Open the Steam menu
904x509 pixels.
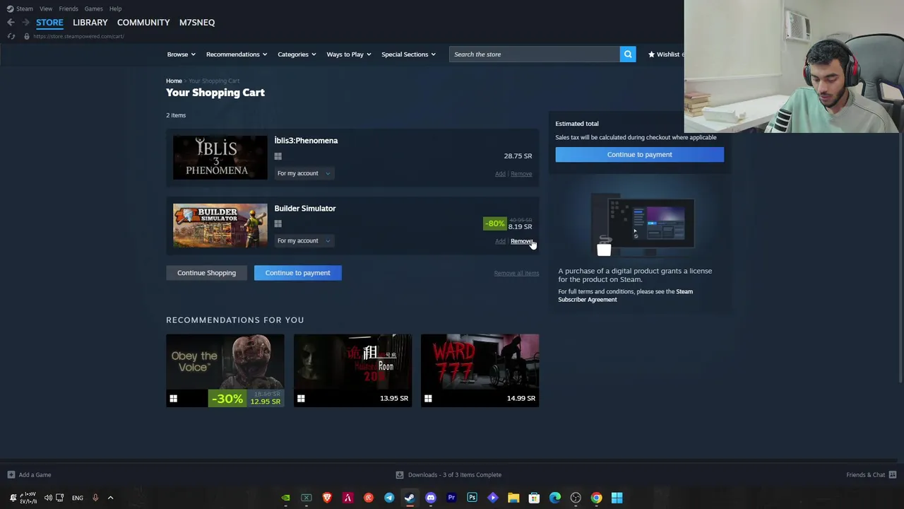pos(25,8)
